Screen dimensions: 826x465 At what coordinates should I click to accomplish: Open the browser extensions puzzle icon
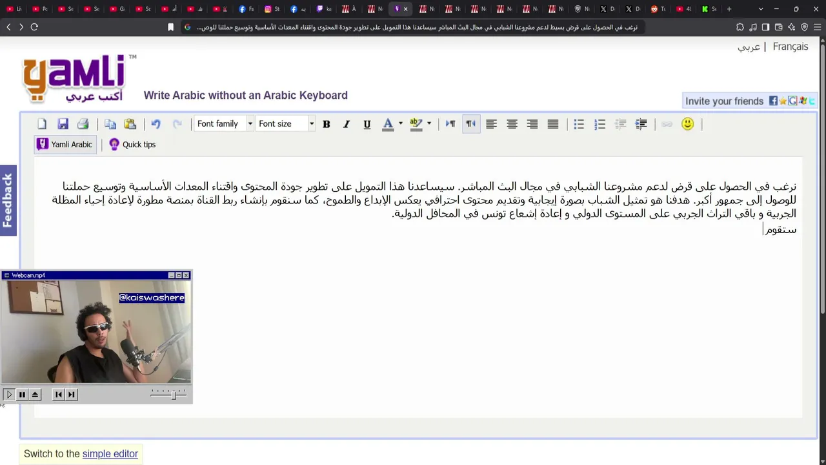[x=740, y=27]
